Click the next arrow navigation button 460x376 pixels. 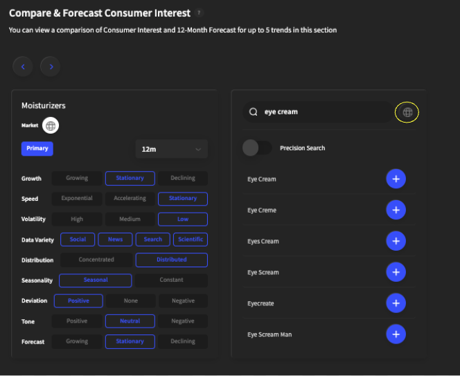tap(50, 66)
